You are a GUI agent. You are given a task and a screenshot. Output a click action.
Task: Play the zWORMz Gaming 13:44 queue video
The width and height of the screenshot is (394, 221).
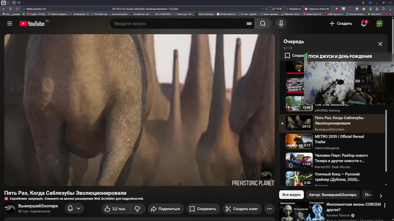pyautogui.click(x=299, y=104)
